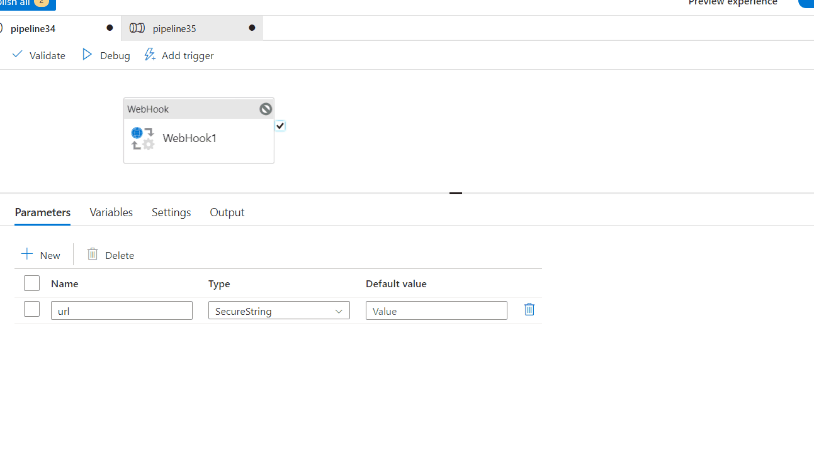Click the unsaved changes dot on pipeline34 tab
Screen dimensions: 814x450
110,28
